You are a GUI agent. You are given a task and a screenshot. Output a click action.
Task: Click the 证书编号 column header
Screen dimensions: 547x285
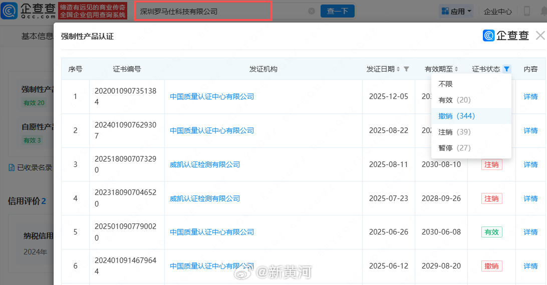point(127,69)
